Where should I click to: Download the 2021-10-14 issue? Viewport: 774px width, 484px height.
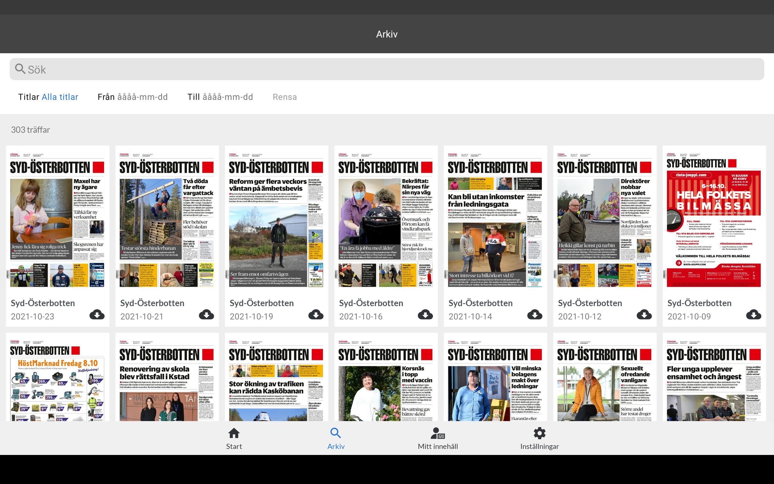tap(535, 315)
